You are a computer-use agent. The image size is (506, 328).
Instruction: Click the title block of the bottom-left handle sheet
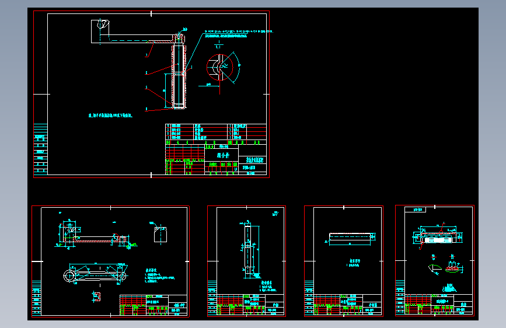point(153,305)
